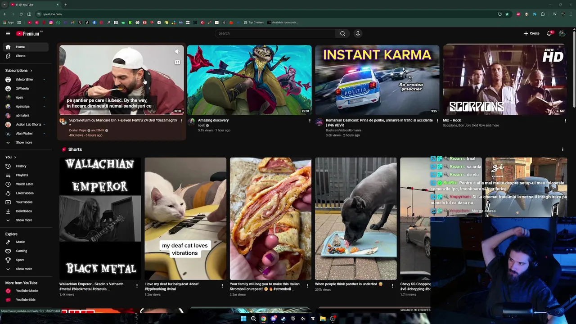The image size is (576, 324).
Task: Open Discord from taskbar
Action: pos(273,319)
